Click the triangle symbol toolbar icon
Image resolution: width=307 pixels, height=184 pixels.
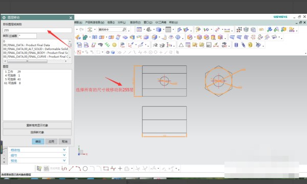click(x=181, y=45)
